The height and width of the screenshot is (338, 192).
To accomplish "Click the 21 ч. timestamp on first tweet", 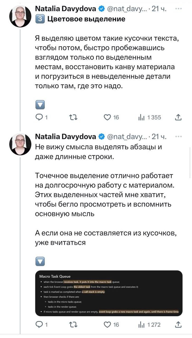I will click(159, 9).
